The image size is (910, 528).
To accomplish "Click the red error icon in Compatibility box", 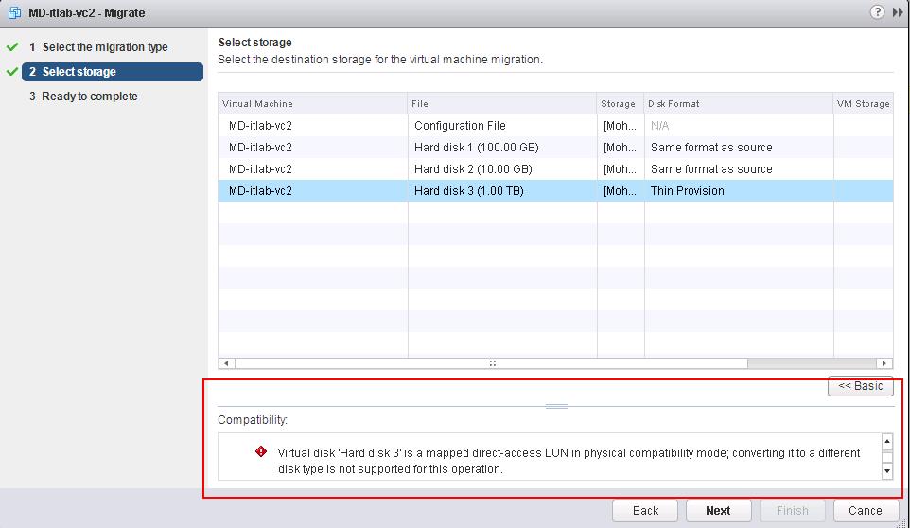I will point(261,451).
